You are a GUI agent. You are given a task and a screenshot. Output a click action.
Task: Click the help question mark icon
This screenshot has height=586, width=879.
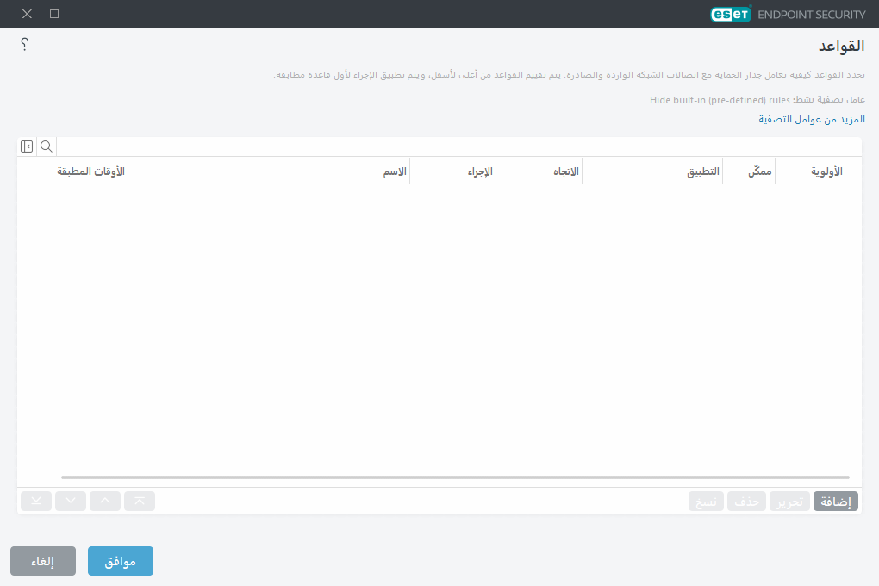pos(25,45)
